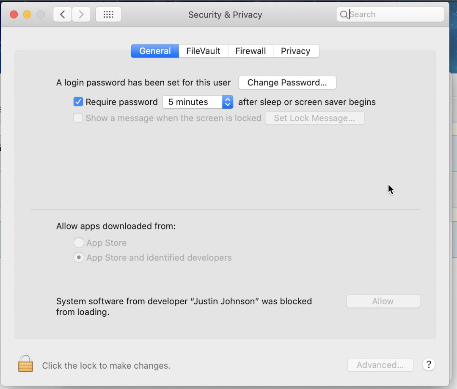Viewport: 457px width, 389px height.
Task: Allow the blocked Justin Johnson software
Action: [x=383, y=301]
